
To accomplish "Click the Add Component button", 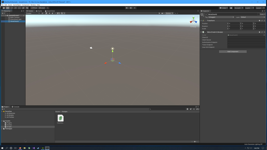I will click(x=233, y=52).
